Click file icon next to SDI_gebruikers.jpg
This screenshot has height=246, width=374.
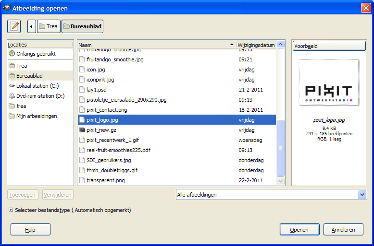[x=82, y=160]
